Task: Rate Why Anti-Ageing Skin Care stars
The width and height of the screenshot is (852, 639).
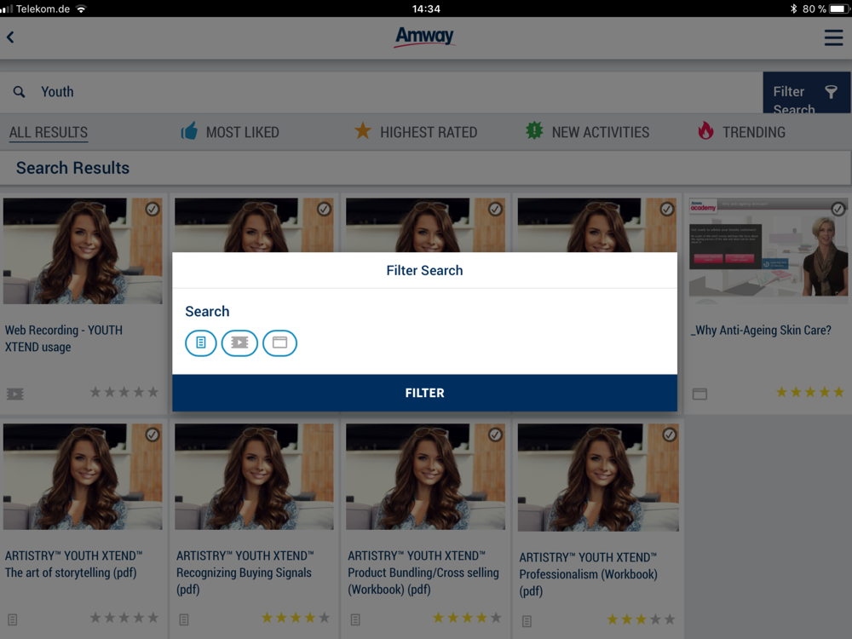Action: point(810,392)
